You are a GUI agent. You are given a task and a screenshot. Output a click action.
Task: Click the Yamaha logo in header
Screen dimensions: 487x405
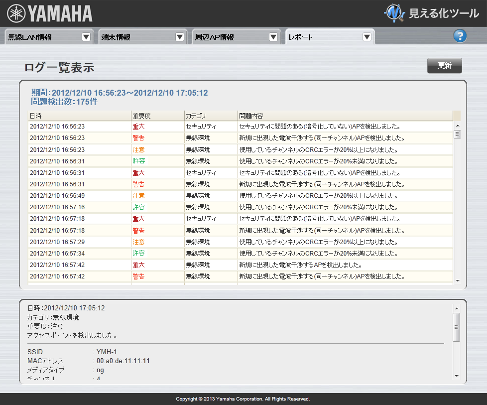tap(50, 13)
